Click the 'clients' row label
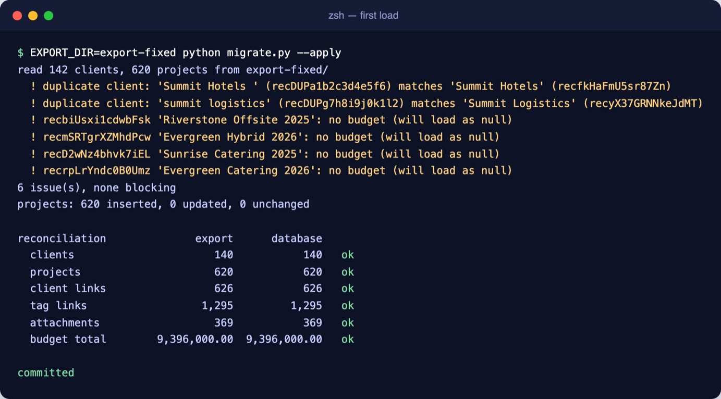 [52, 255]
